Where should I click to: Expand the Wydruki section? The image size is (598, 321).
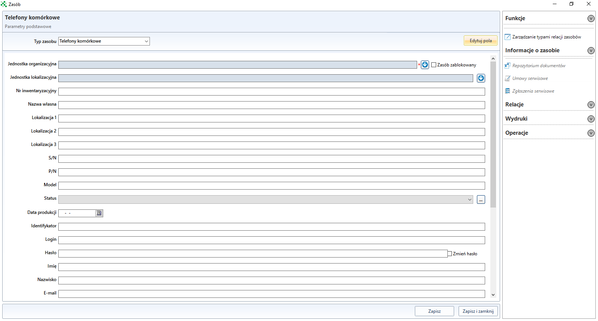[x=591, y=119]
